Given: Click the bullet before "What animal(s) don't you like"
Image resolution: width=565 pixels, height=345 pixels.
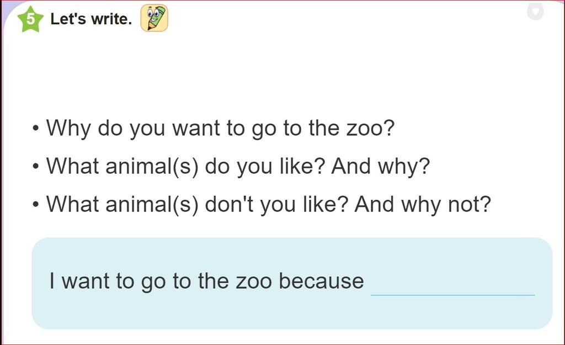Looking at the screenshot, I should (x=35, y=205).
